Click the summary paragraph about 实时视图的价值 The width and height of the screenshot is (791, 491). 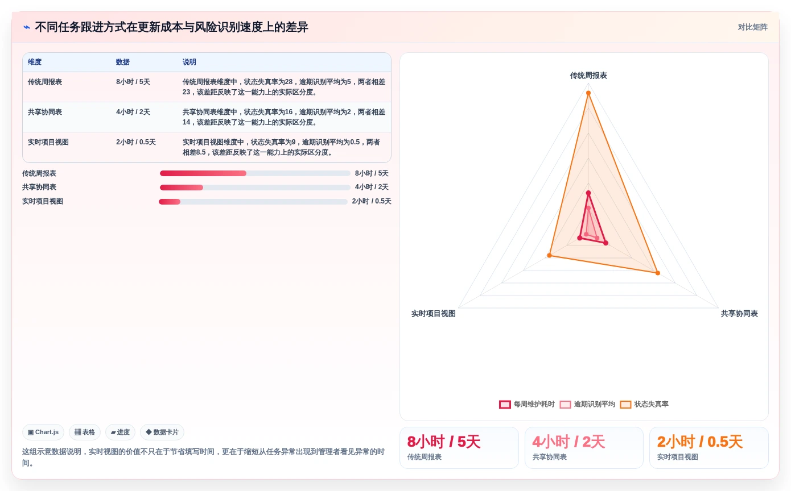point(204,457)
